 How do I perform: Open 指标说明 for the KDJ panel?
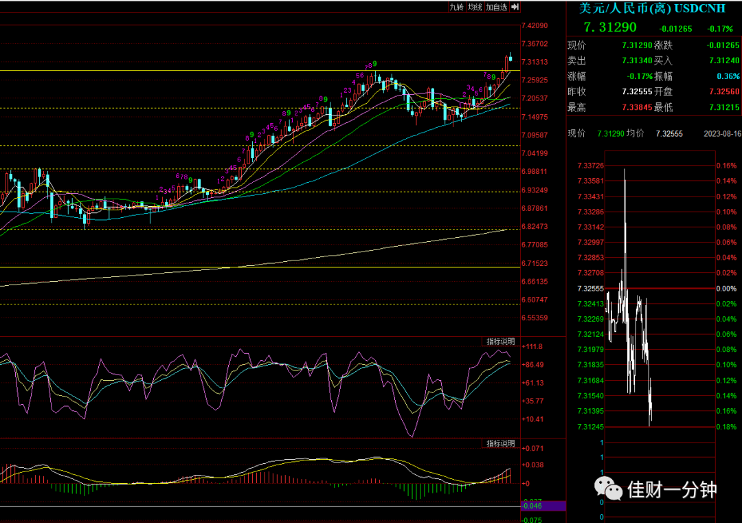501,342
